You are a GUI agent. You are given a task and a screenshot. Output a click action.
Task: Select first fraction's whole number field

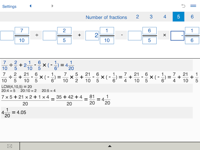coord(7,36)
